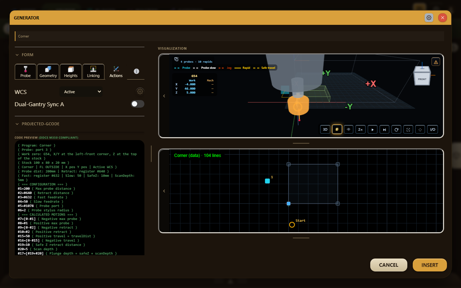Toggle the I/O panel button

click(433, 129)
